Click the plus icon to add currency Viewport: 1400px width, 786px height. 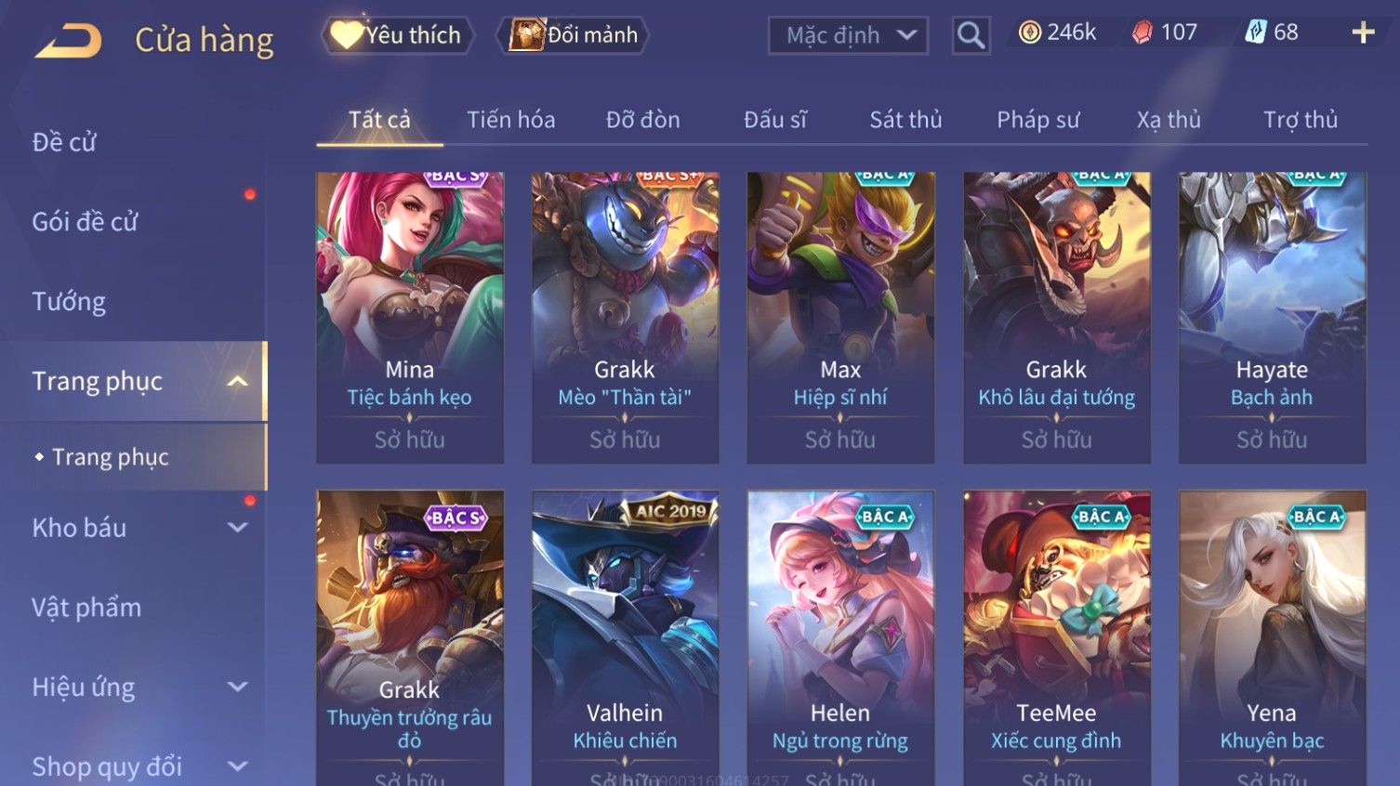coord(1363,33)
